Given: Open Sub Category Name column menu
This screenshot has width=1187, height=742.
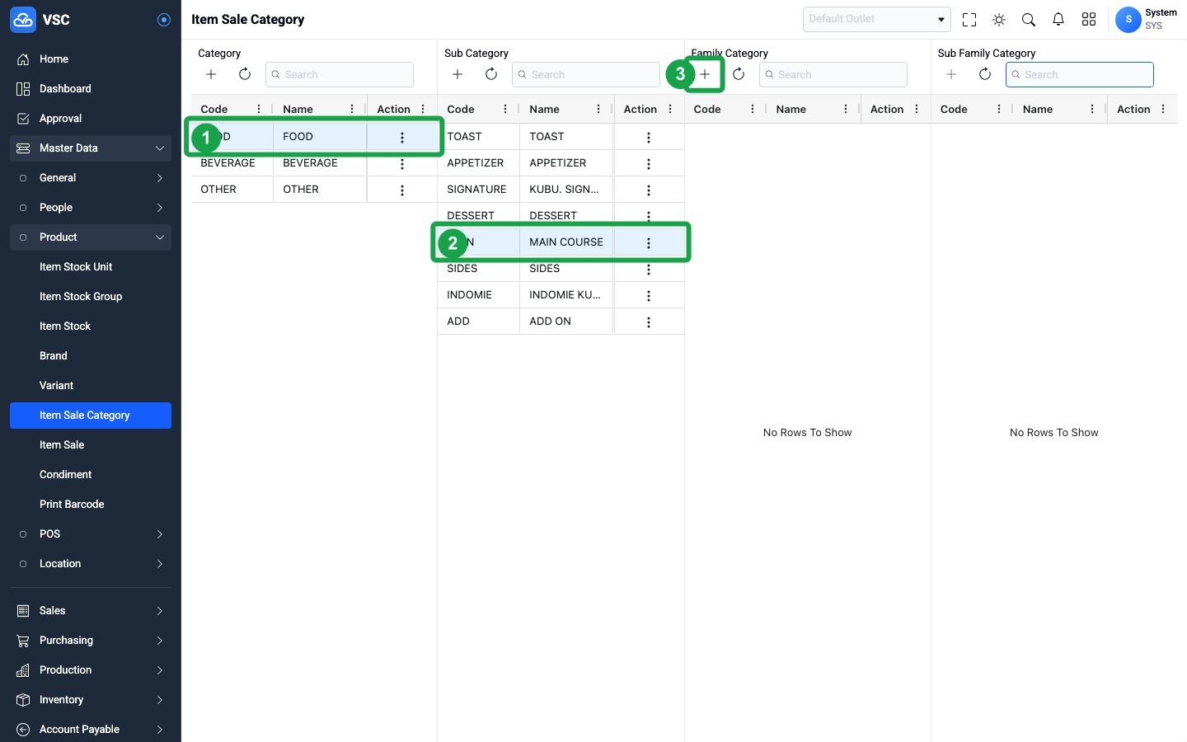Looking at the screenshot, I should [598, 109].
